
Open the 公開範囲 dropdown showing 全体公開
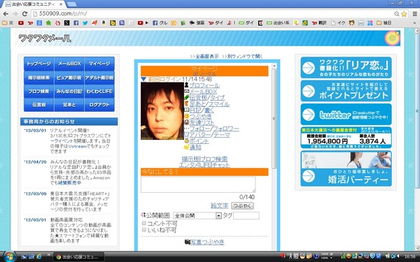tap(197, 215)
